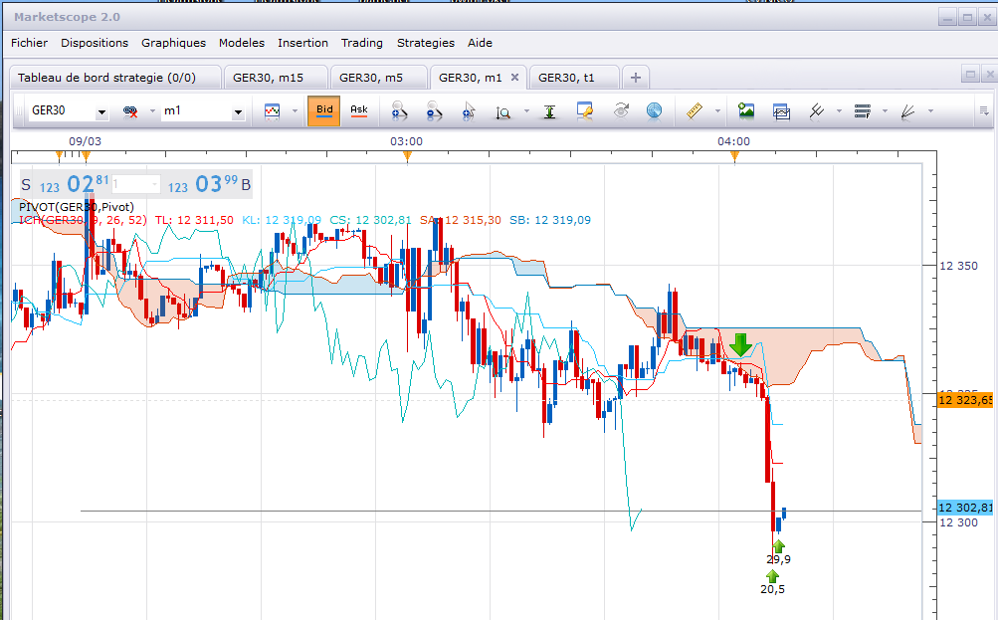Toggle Bid price display
998x620 pixels.
click(x=324, y=110)
